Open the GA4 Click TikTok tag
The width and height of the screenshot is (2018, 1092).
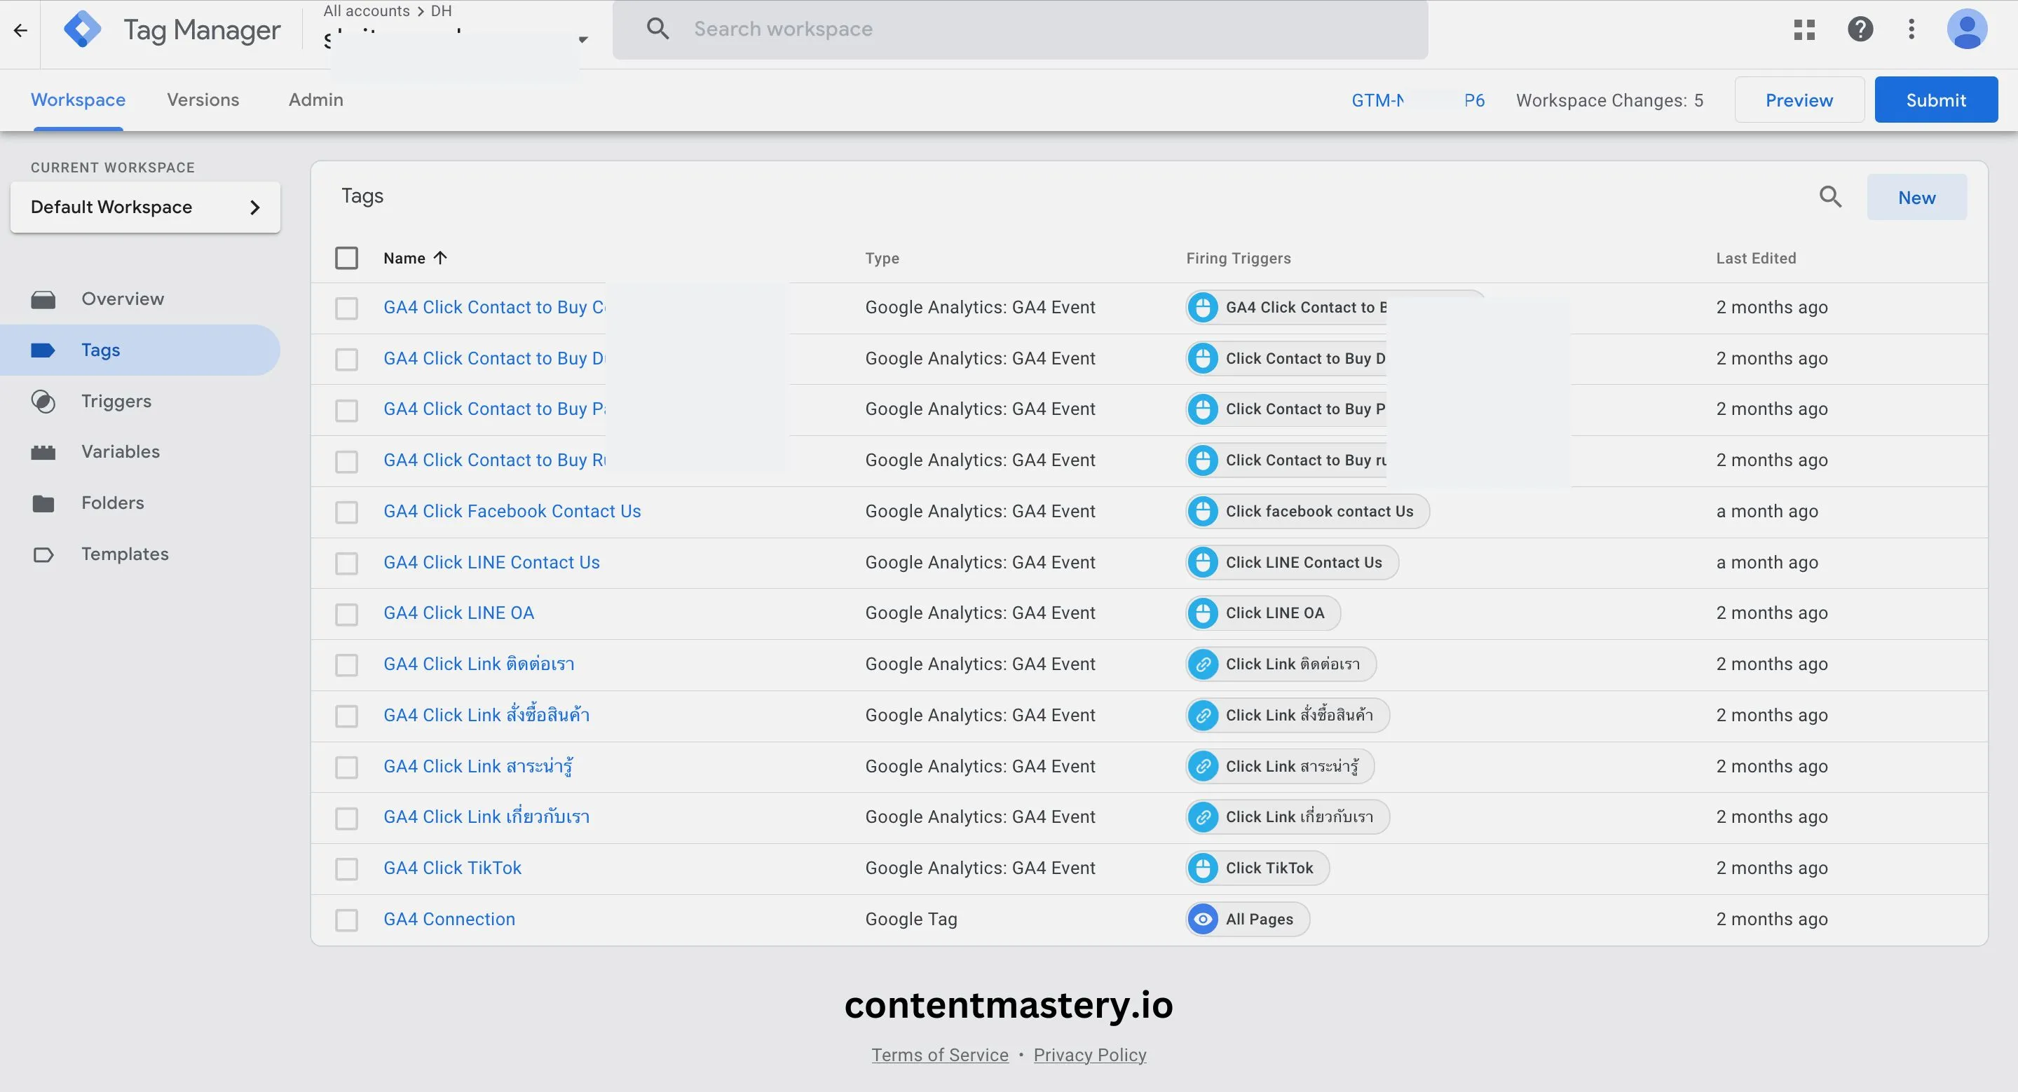[452, 868]
